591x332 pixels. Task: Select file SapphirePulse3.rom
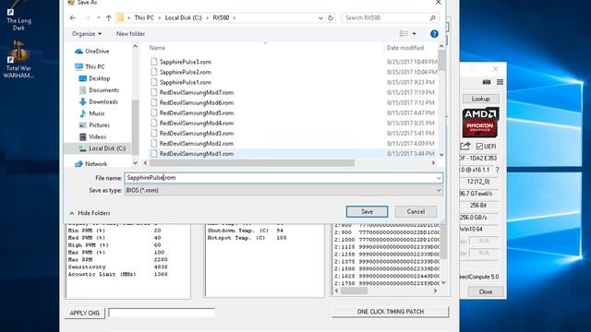(x=185, y=62)
